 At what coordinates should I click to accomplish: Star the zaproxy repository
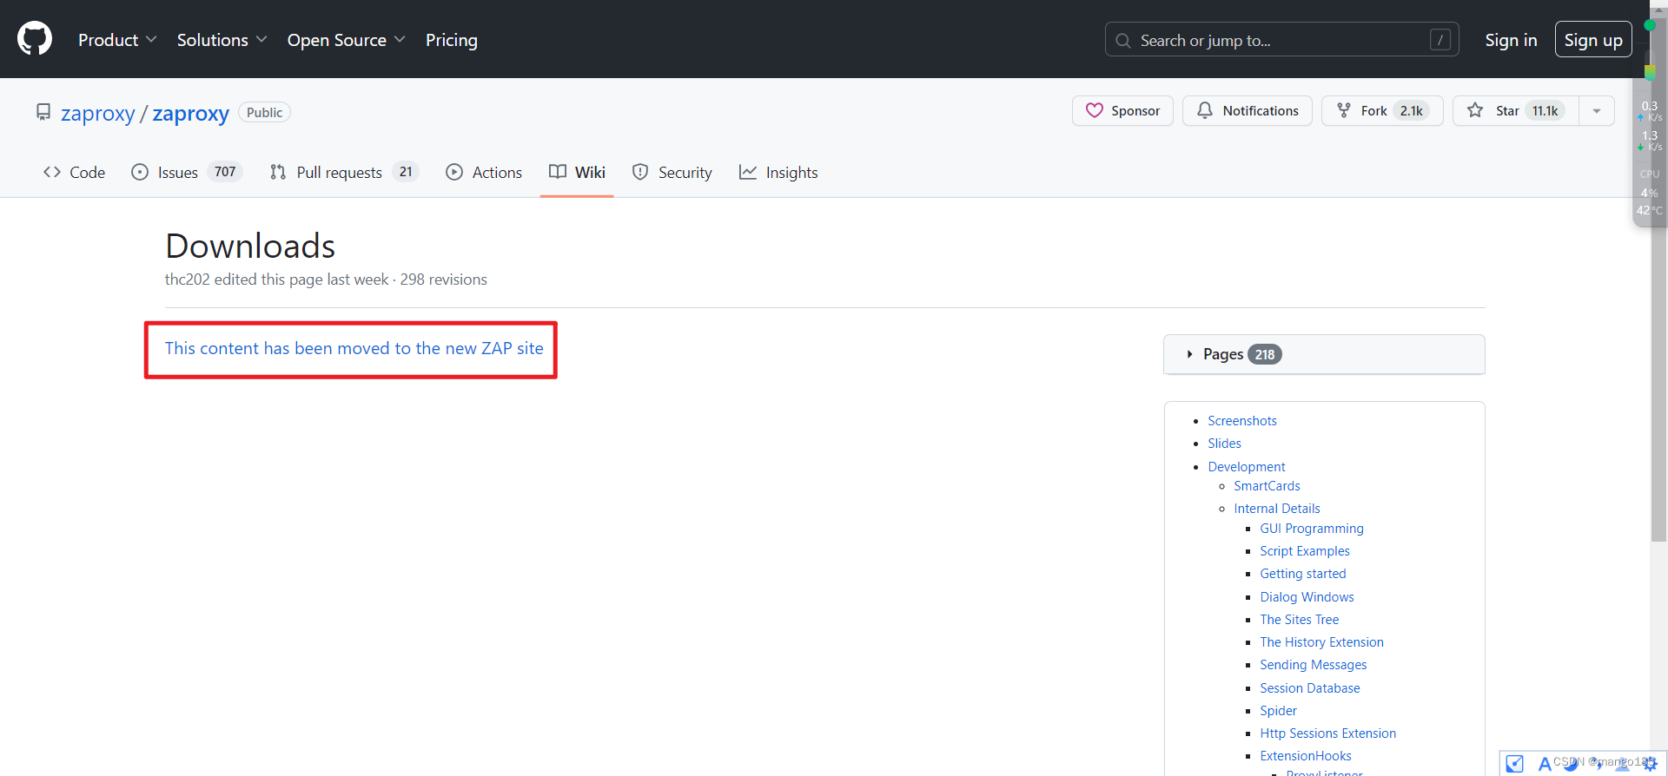click(x=1515, y=111)
